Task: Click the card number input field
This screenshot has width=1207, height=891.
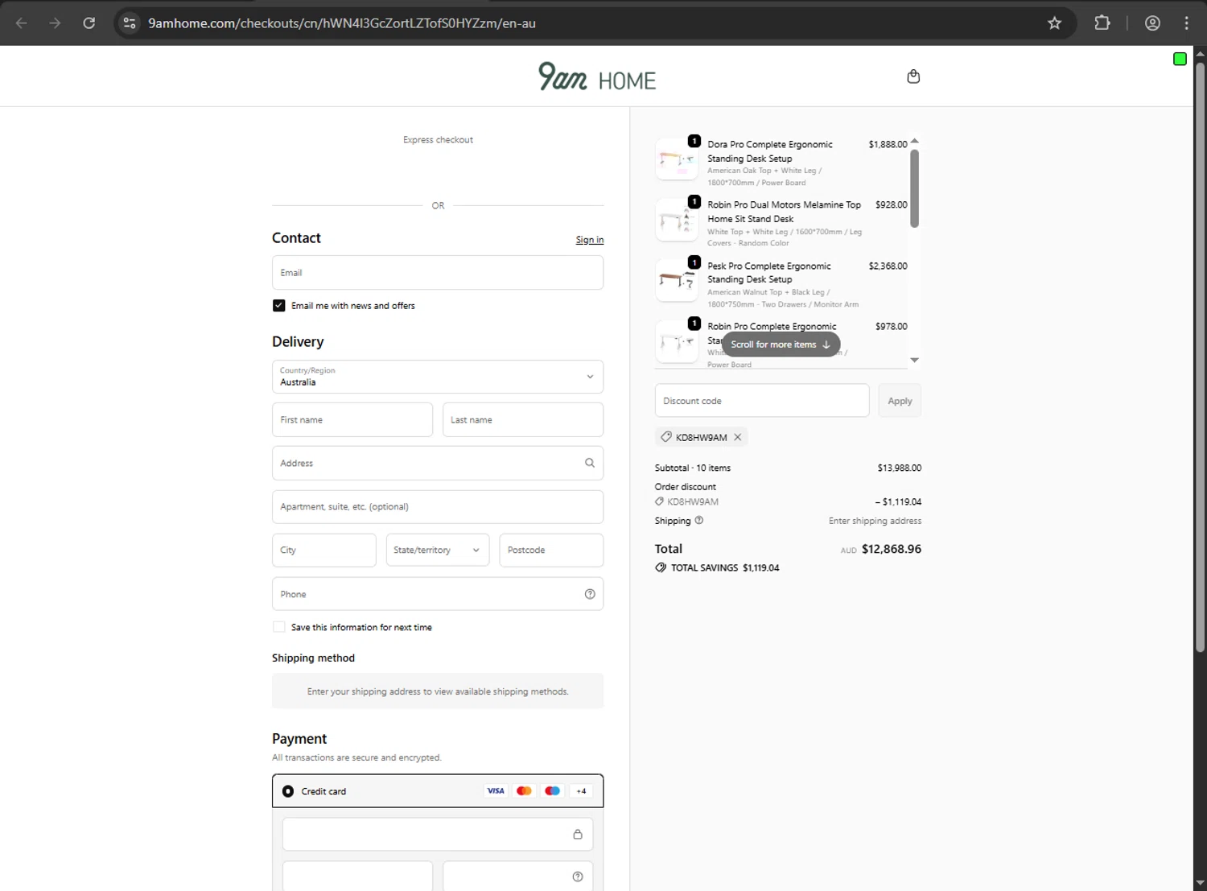Action: (438, 834)
